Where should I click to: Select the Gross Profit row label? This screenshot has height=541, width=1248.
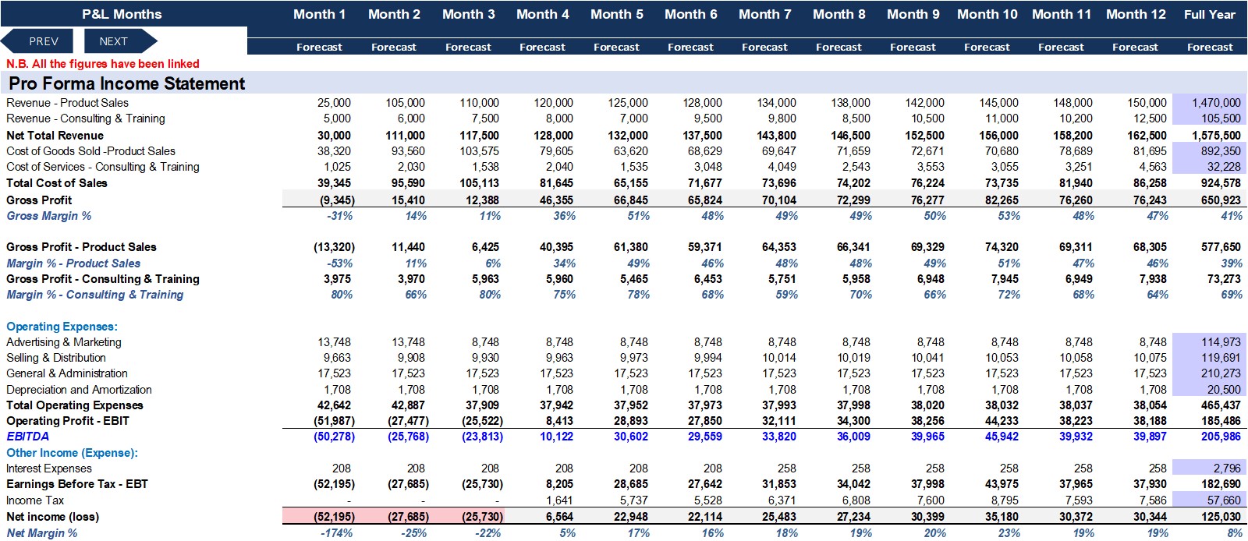(x=39, y=200)
